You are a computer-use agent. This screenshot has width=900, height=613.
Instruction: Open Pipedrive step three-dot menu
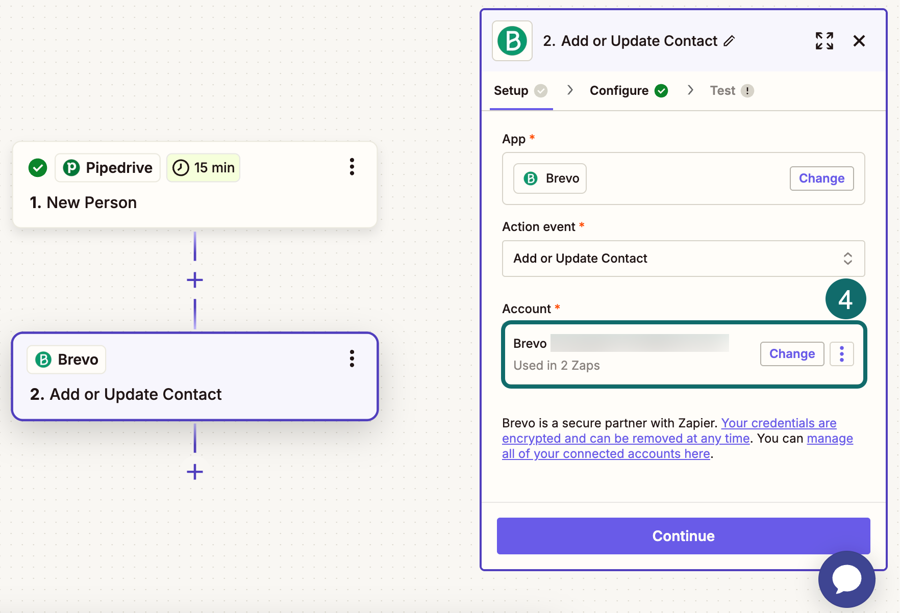coord(352,167)
